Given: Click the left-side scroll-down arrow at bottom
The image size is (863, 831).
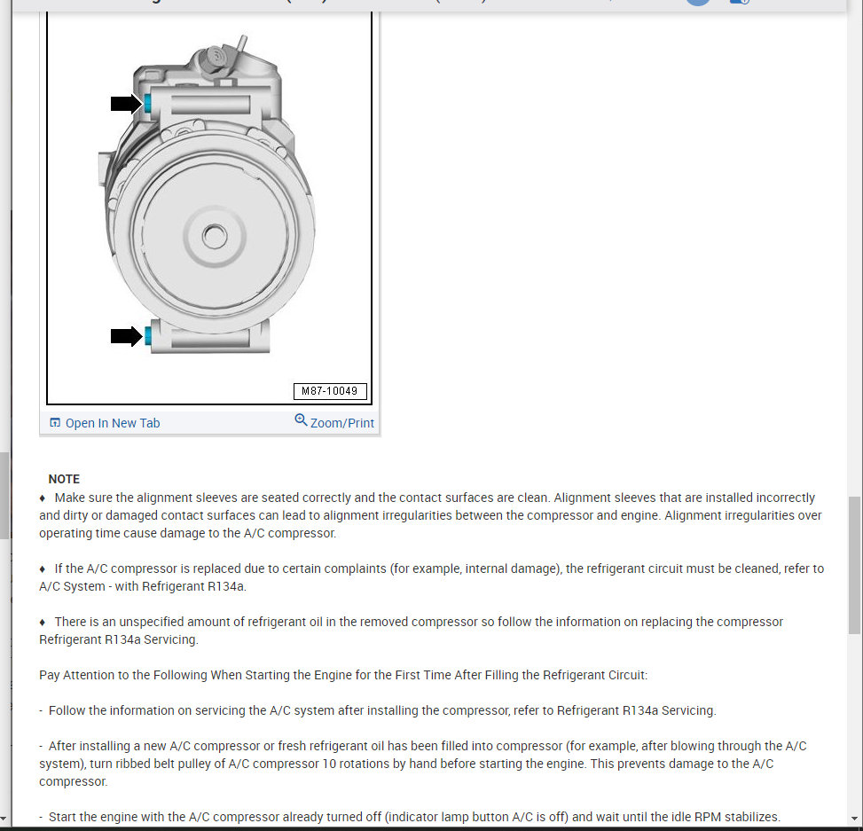Looking at the screenshot, I should (x=4, y=819).
